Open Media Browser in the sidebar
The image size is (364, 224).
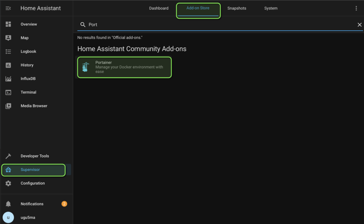point(36,106)
